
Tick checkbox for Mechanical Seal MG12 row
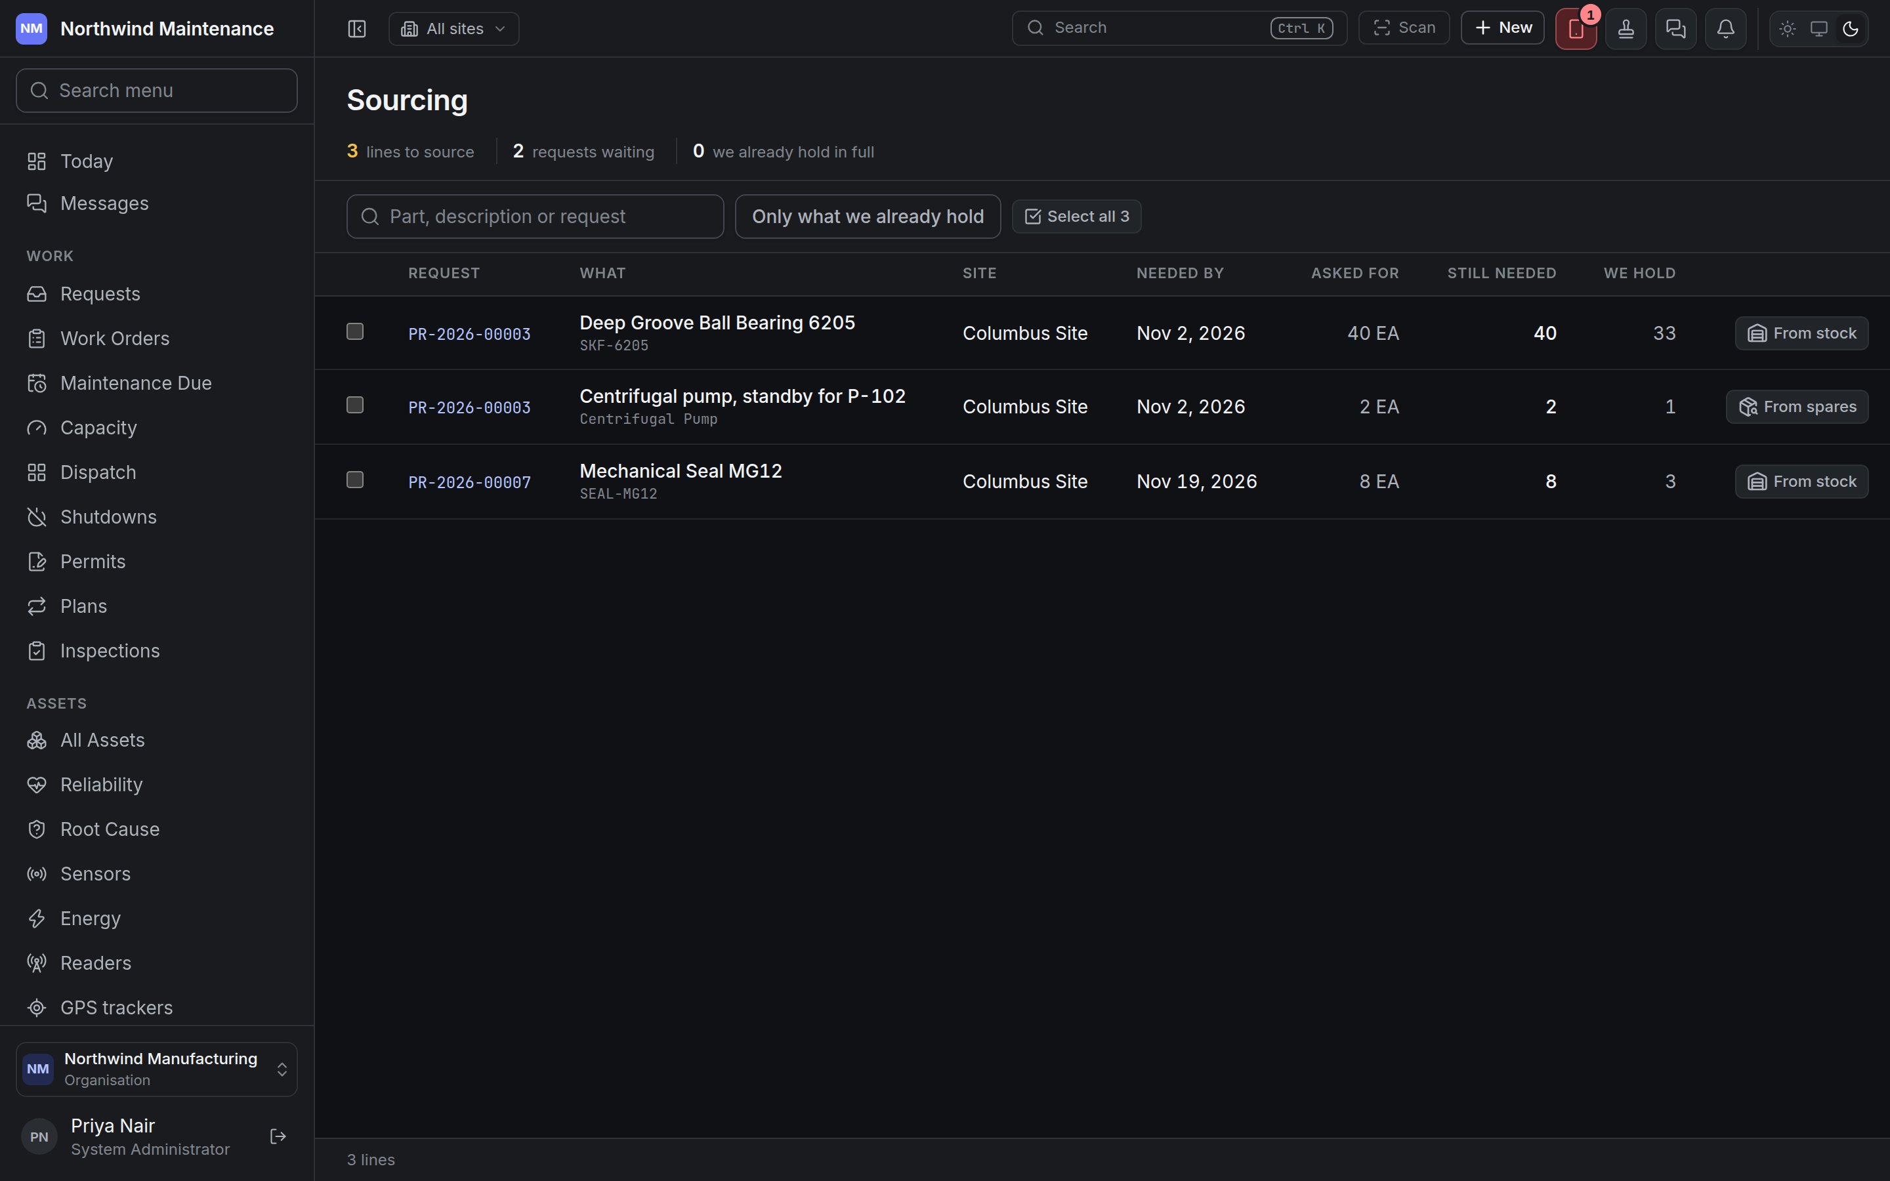355,480
